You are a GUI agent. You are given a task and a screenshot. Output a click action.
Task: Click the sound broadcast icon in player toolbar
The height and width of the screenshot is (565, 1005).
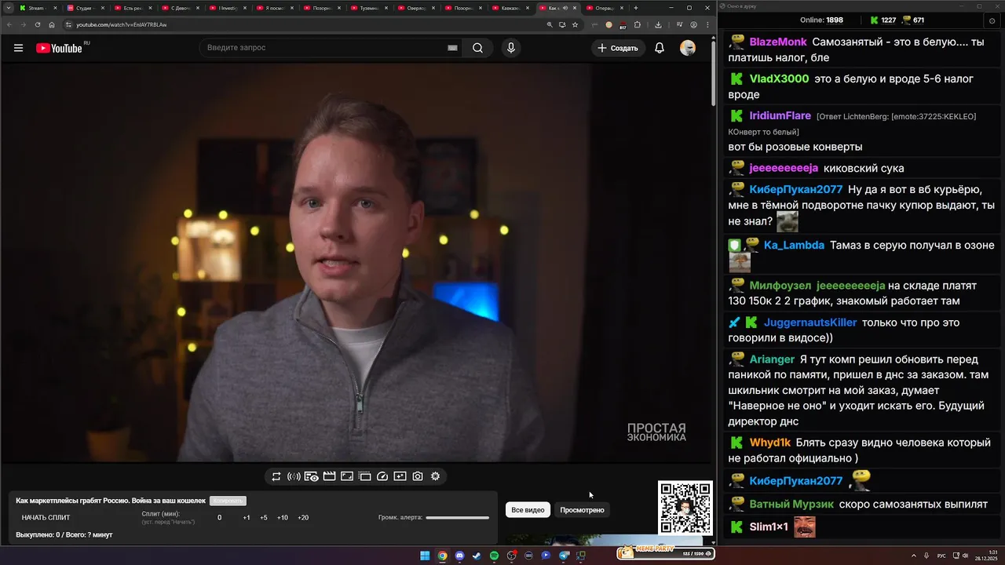tap(294, 476)
